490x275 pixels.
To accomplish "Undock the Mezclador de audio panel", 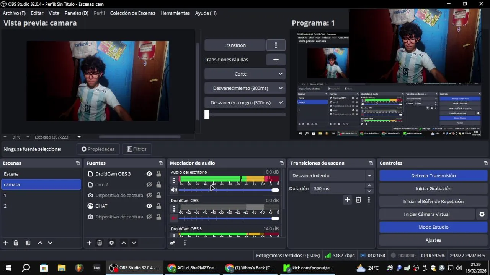I will [x=282, y=163].
